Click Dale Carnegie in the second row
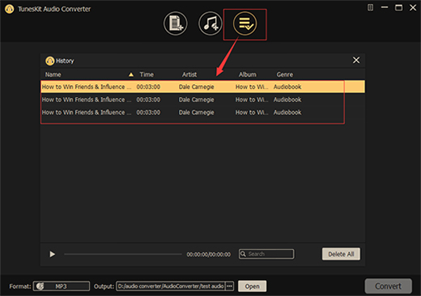Screen dimensions: 421x296 pyautogui.click(x=196, y=99)
